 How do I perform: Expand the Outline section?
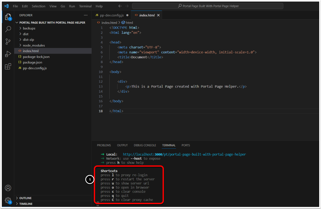(25, 198)
